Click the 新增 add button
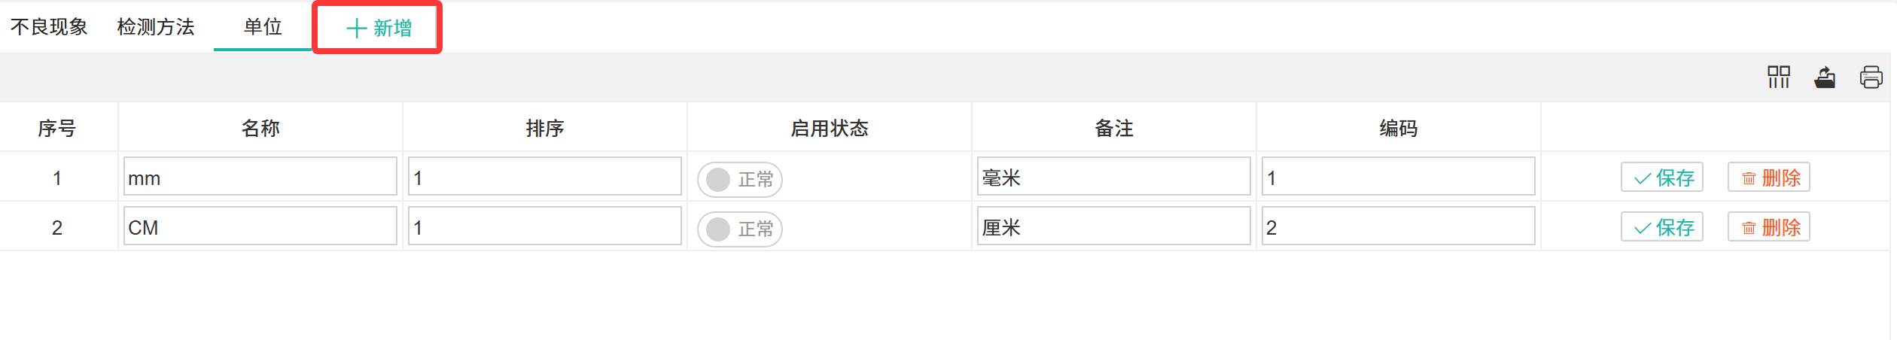This screenshot has width=1897, height=340. coord(379,29)
